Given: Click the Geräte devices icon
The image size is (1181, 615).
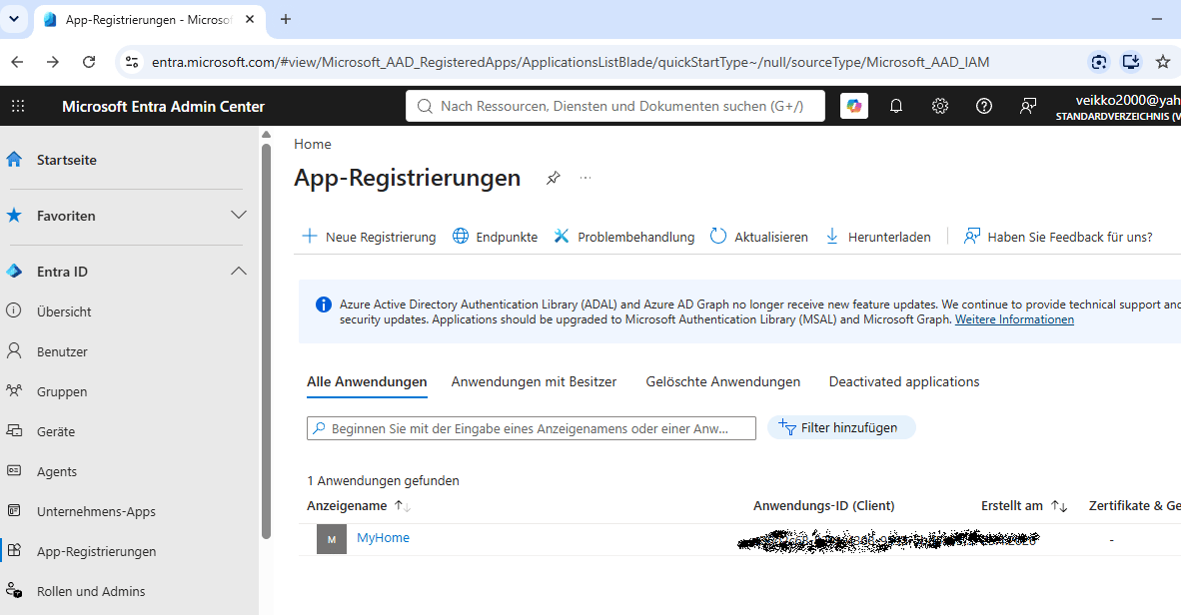Looking at the screenshot, I should point(14,430).
